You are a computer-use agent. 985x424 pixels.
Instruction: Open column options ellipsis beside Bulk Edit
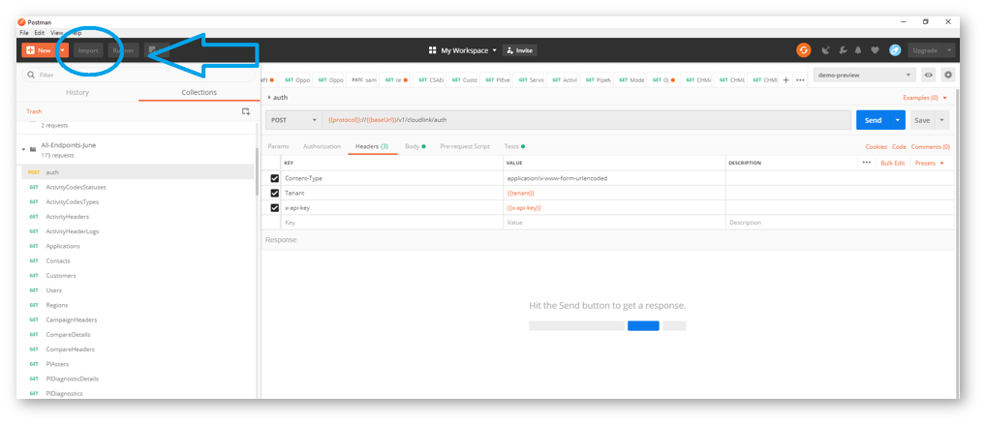(x=867, y=163)
